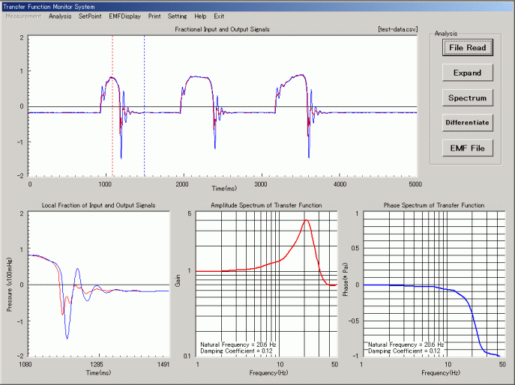Screen dimensions: 515x385
Task: Click the Spectrum button
Action: (467, 98)
